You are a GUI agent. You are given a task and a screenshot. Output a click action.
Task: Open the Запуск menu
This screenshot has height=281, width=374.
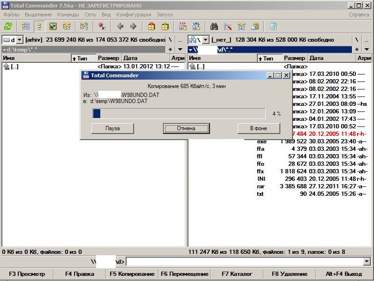tap(165, 15)
